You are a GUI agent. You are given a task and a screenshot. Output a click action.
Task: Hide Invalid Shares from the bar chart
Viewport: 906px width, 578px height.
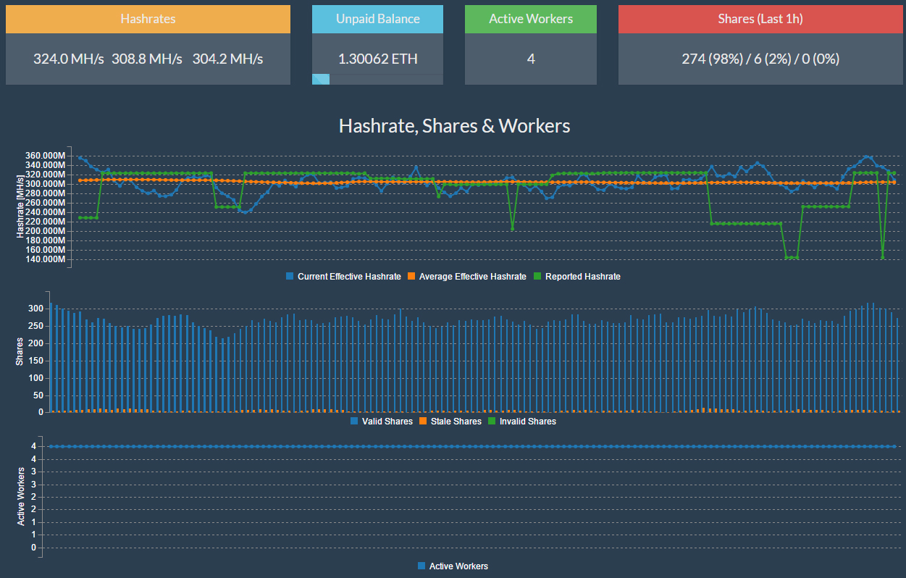pos(527,422)
